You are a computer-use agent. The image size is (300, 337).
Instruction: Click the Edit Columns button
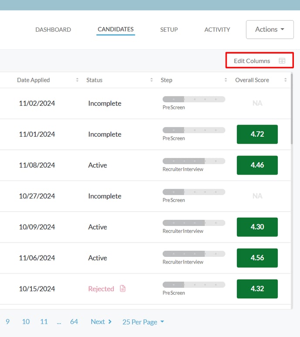click(x=259, y=61)
